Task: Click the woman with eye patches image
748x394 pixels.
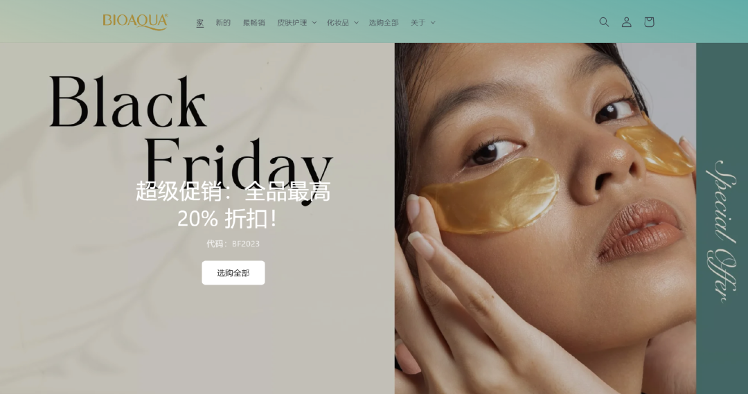Action: pos(545,218)
